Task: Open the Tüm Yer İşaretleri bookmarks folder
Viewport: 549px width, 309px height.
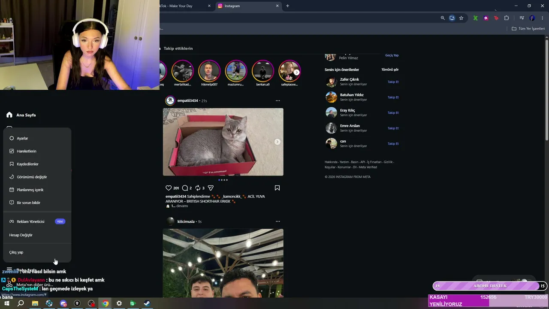Action: click(x=528, y=29)
